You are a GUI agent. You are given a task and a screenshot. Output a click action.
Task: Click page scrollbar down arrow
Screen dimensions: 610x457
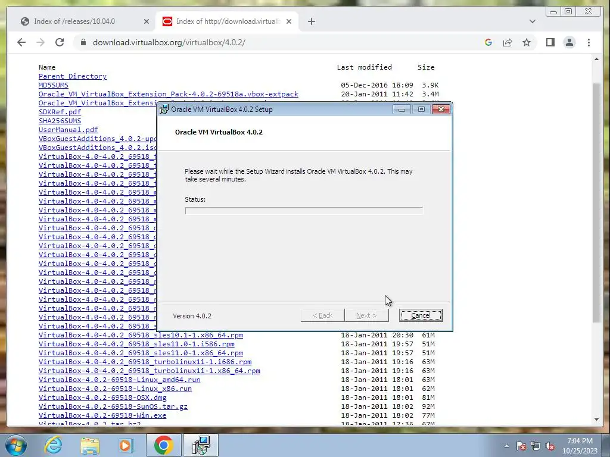click(x=596, y=420)
